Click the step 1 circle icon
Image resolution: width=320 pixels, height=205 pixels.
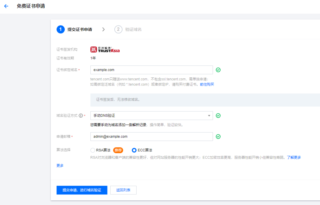pos(60,29)
